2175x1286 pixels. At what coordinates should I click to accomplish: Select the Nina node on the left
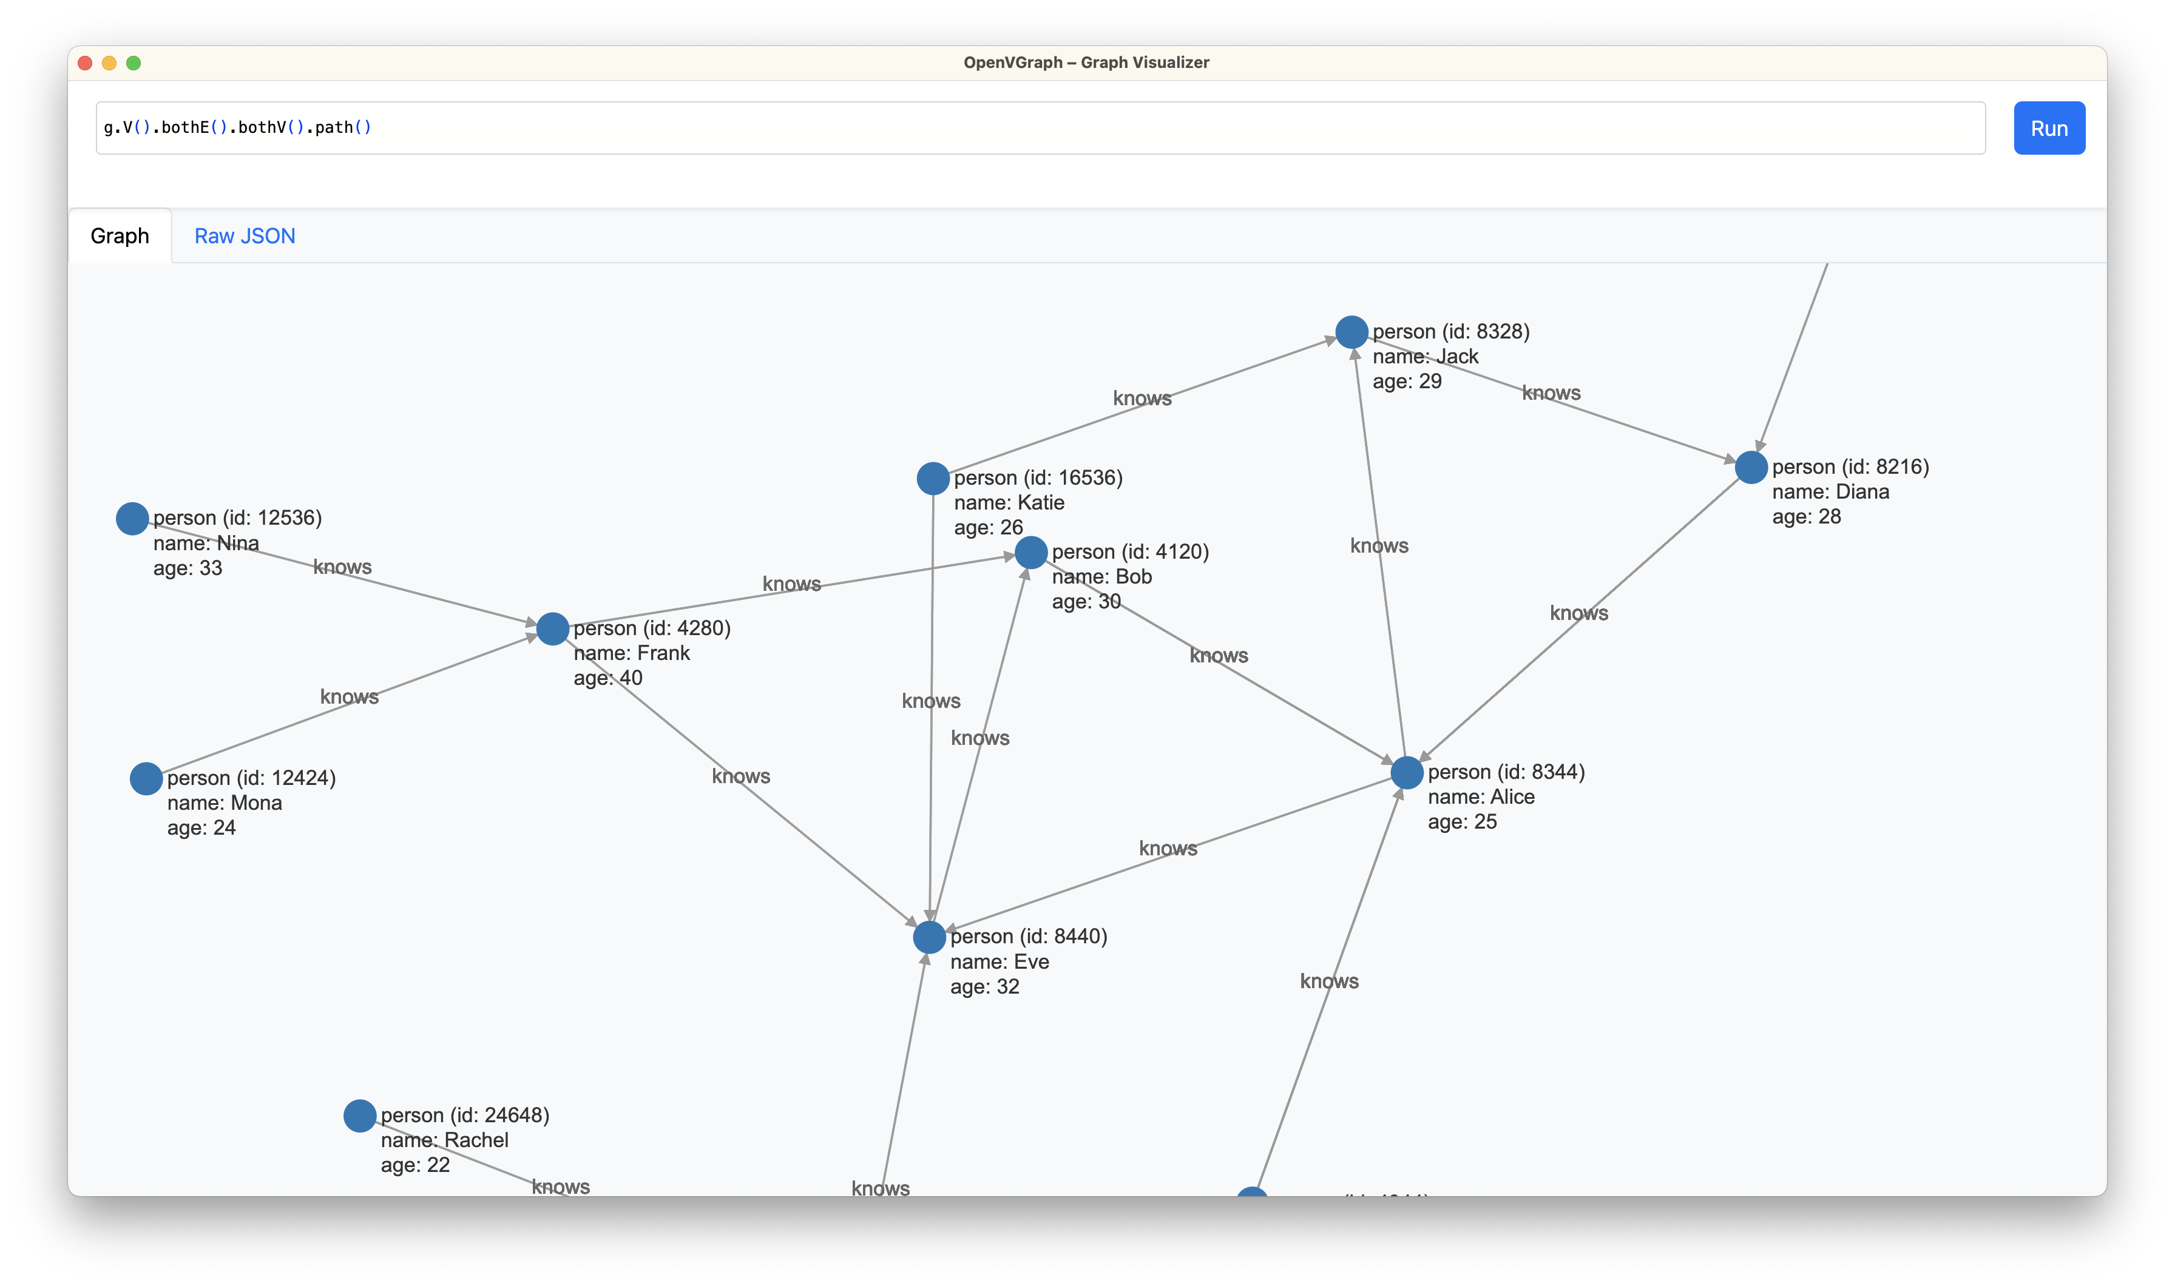(x=132, y=518)
